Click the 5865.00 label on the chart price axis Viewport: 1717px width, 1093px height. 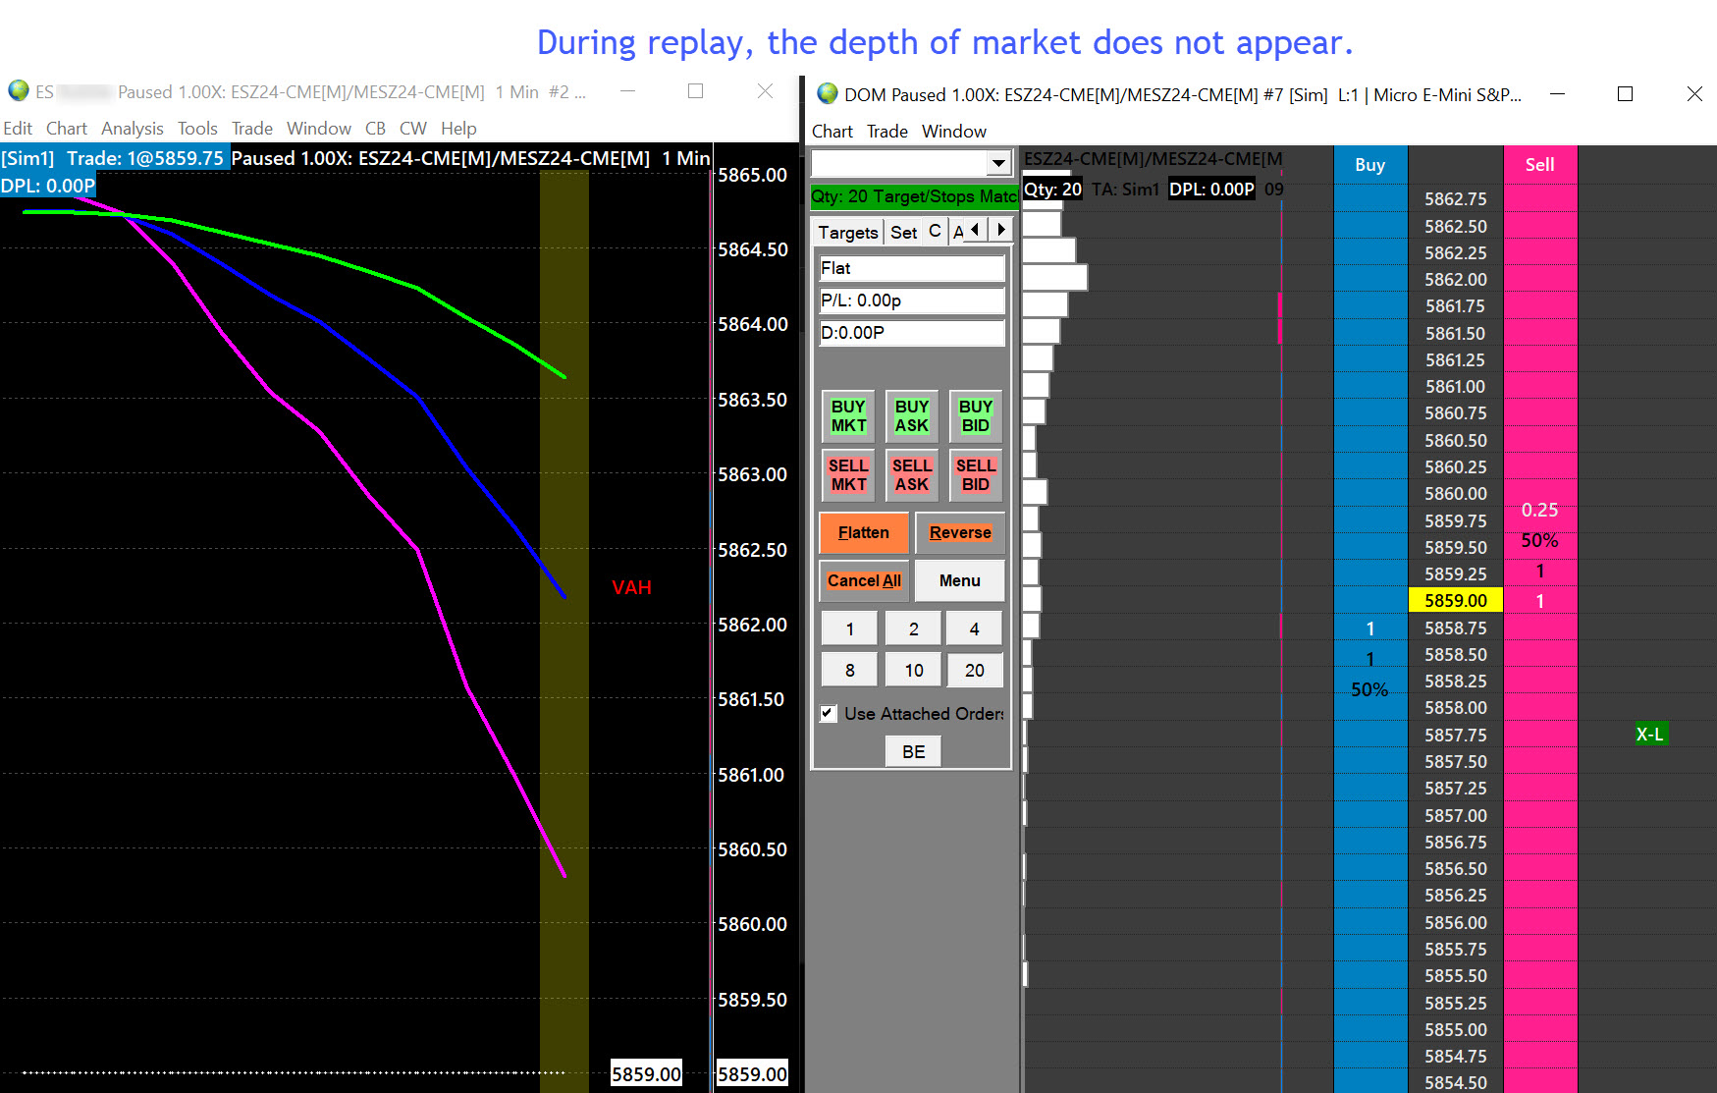(752, 175)
